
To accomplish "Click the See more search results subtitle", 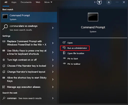I will coord(21,30).
